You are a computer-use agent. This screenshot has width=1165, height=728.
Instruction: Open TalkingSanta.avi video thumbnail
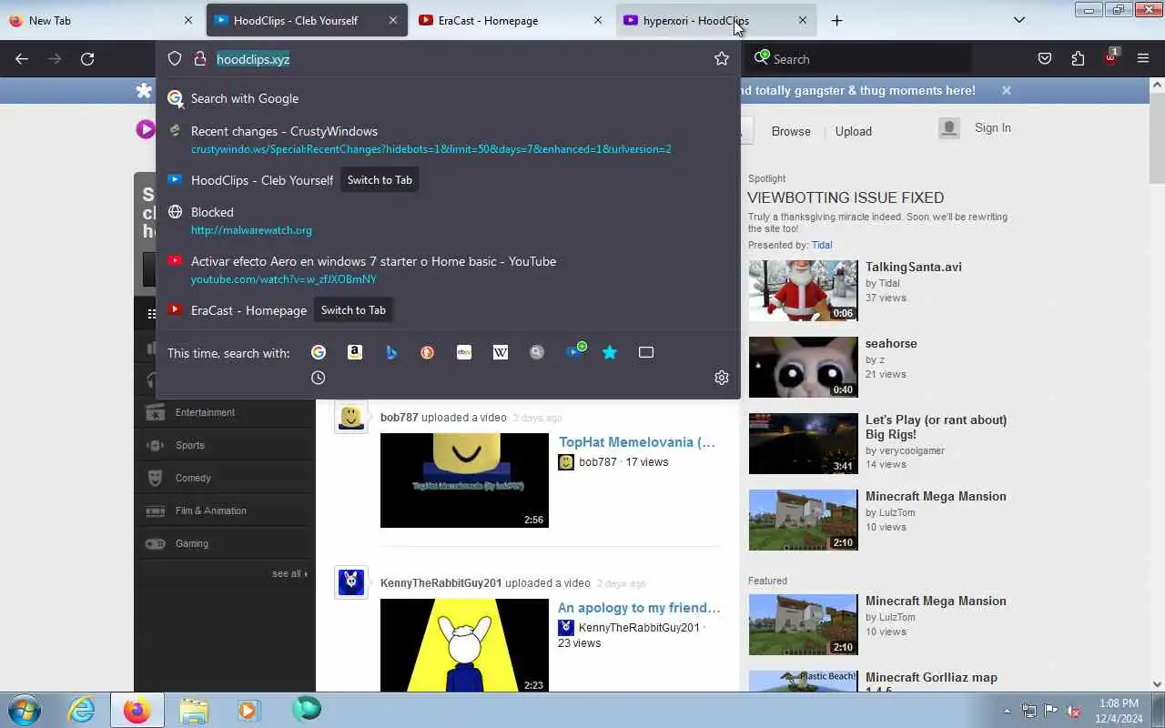(803, 290)
